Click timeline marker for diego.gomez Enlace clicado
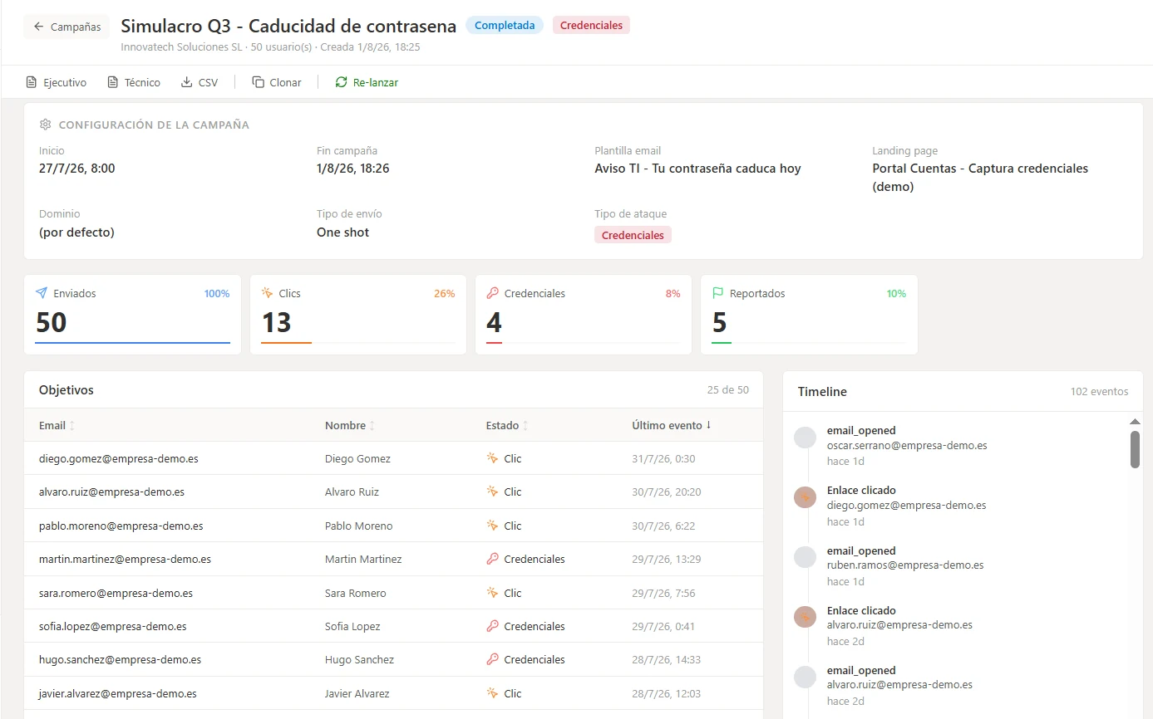This screenshot has width=1153, height=719. click(805, 497)
